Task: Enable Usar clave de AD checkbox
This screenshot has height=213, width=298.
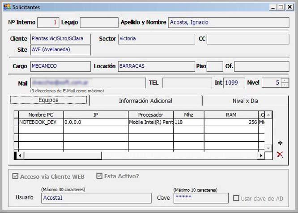Action: pyautogui.click(x=236, y=198)
